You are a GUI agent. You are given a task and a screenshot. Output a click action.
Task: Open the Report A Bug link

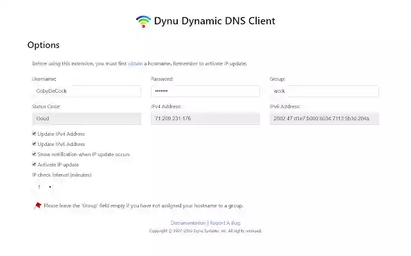[x=225, y=223]
